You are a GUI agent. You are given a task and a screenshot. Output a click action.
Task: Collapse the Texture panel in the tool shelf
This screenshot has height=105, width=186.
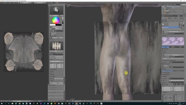tap(52, 40)
